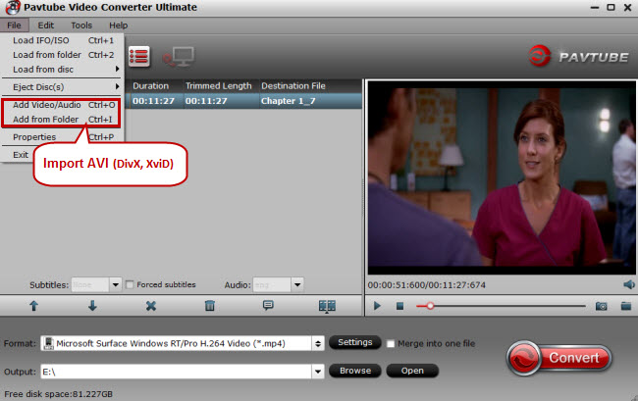Enable Forced subtitles checkbox

tap(130, 284)
